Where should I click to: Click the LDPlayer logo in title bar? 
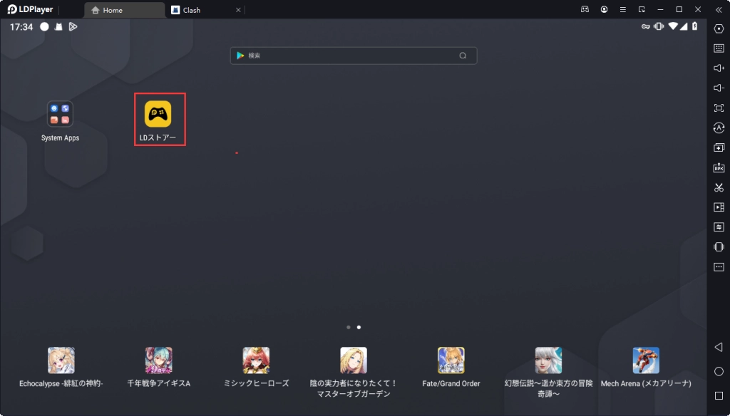click(30, 9)
